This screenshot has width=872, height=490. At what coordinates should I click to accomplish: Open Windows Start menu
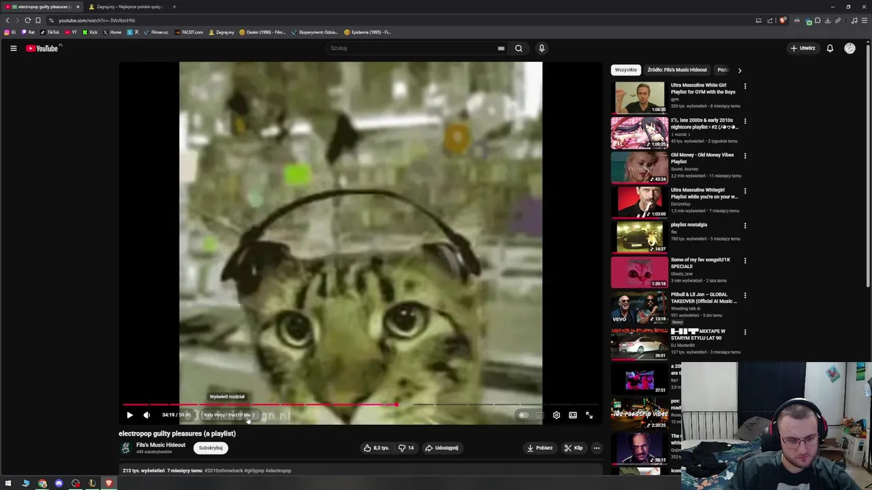tap(8, 483)
